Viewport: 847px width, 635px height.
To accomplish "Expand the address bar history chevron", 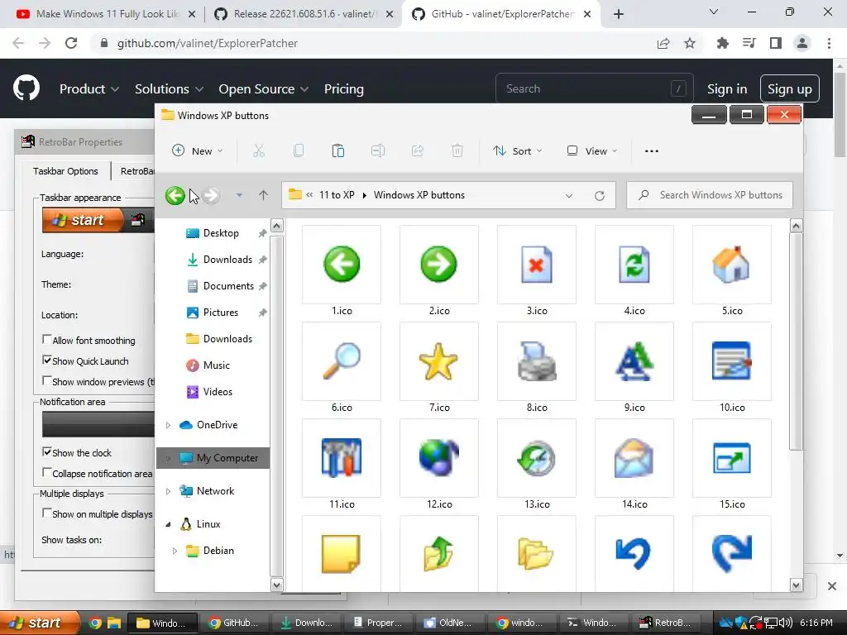I will click(x=569, y=195).
